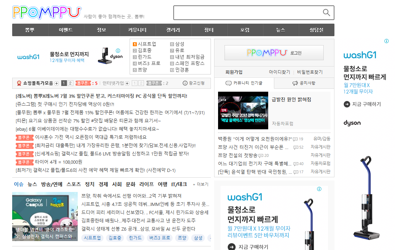The image size is (415, 250).
Task: Click the speech bubble icon beside 커뮤니티 인기글
Action: 229,83
